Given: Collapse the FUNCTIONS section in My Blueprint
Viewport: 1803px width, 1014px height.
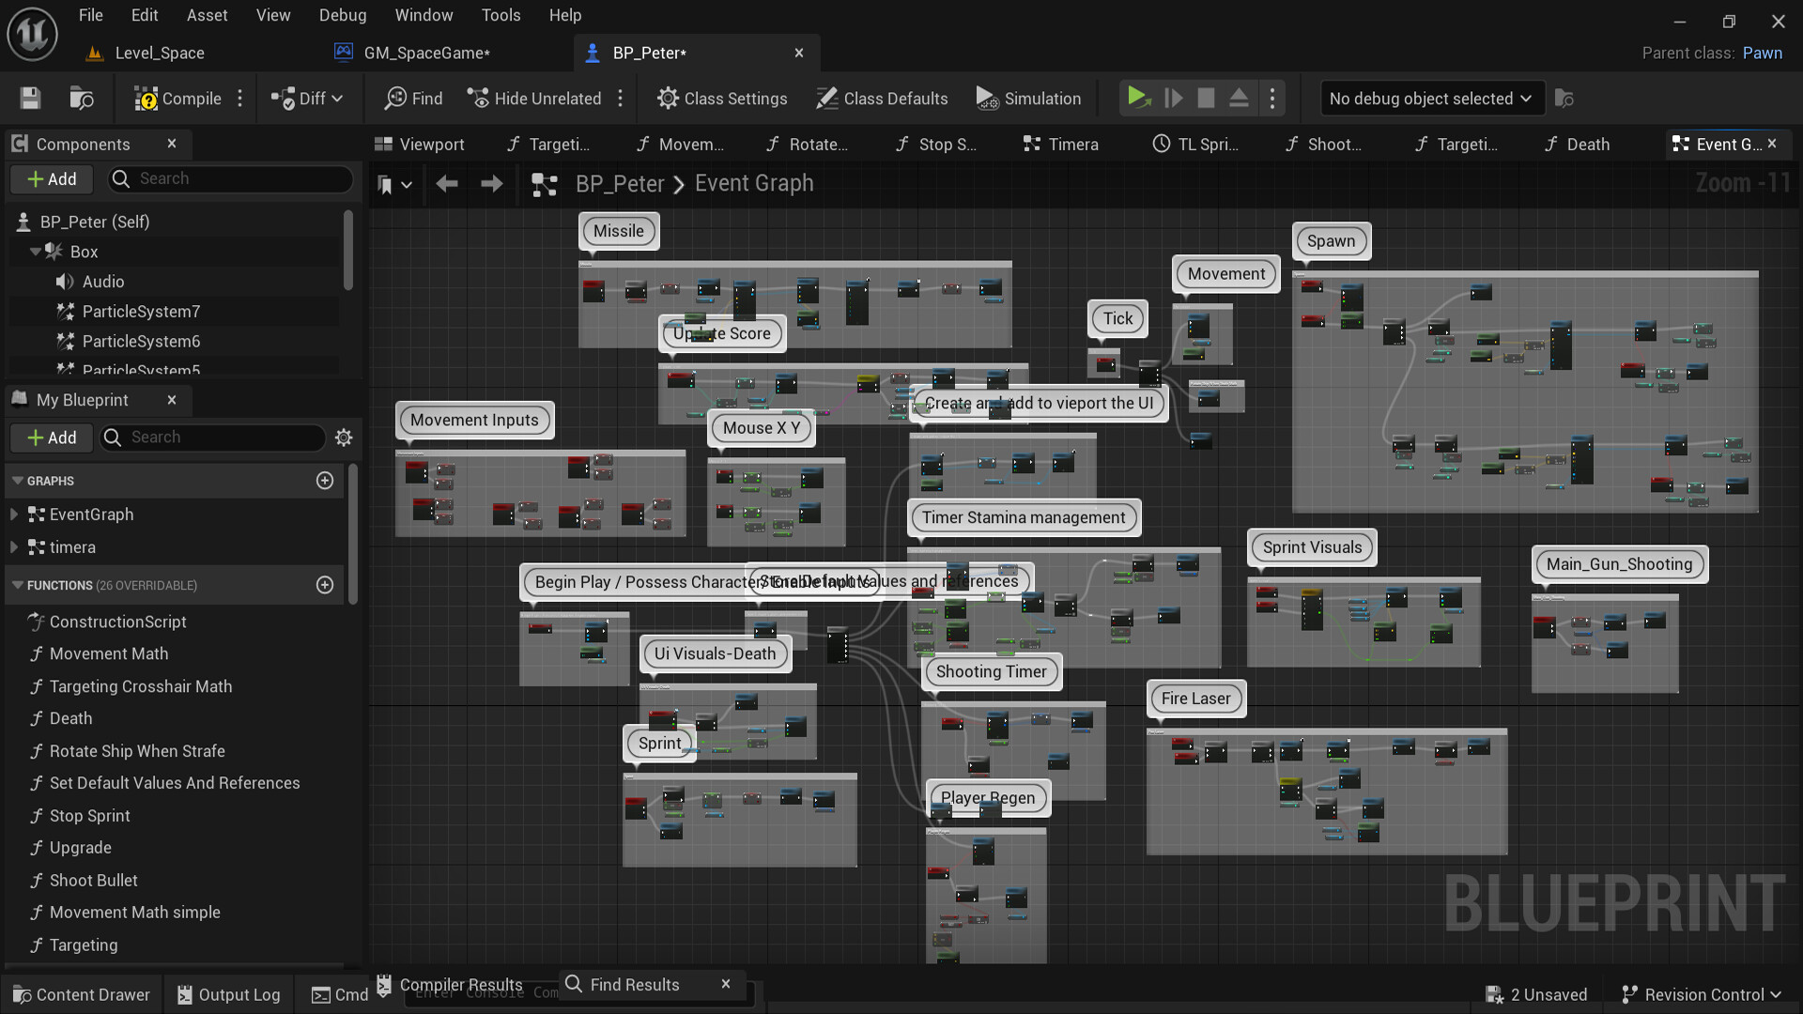Looking at the screenshot, I should pos(17,584).
